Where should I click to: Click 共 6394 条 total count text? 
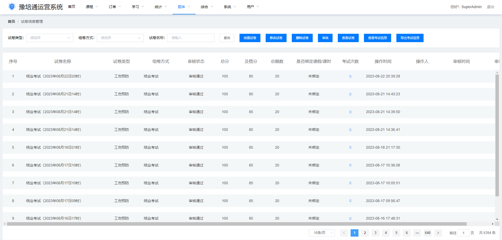tap(487, 233)
